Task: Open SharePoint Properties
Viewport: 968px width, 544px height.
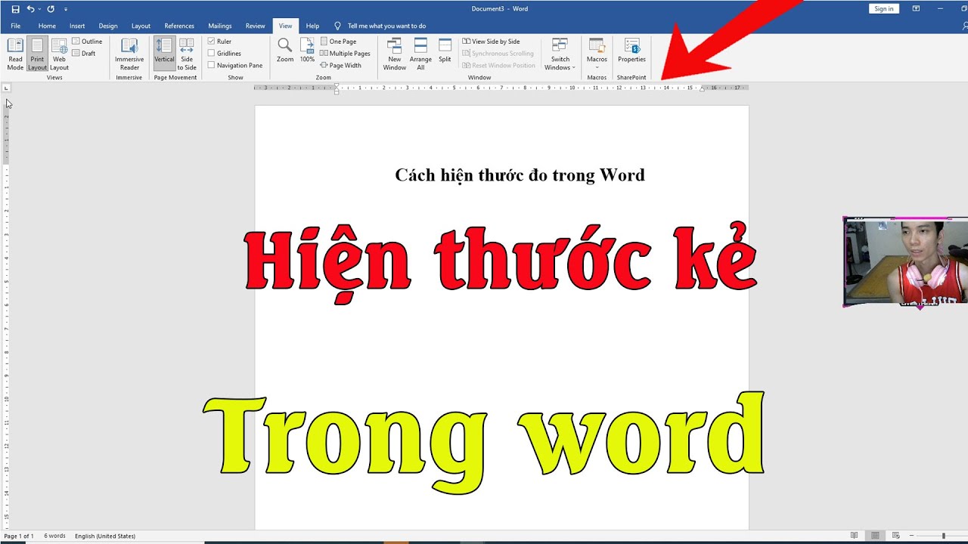Action: tap(631, 51)
